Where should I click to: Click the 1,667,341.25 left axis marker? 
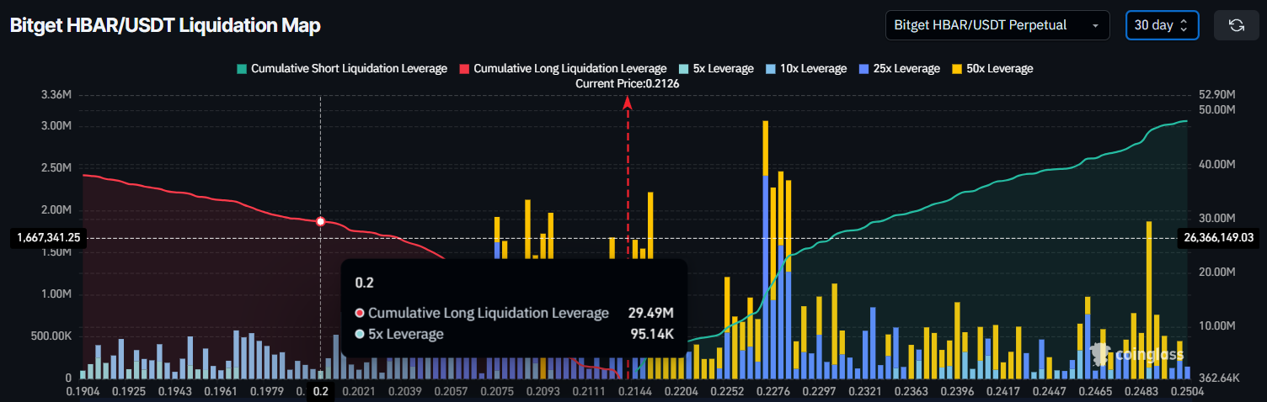pyautogui.click(x=49, y=238)
